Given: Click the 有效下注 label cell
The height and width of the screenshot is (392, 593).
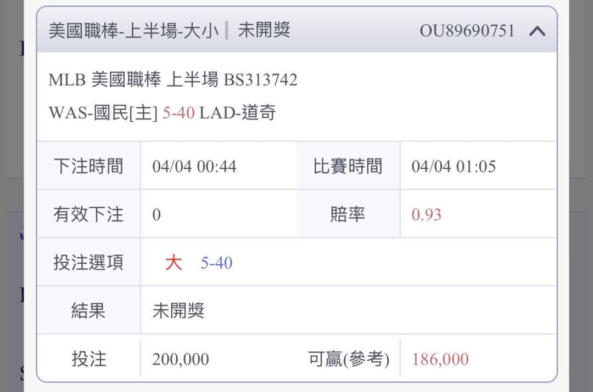Looking at the screenshot, I should 88,214.
